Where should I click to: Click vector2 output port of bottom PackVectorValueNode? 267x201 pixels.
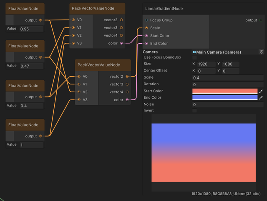point(127,77)
